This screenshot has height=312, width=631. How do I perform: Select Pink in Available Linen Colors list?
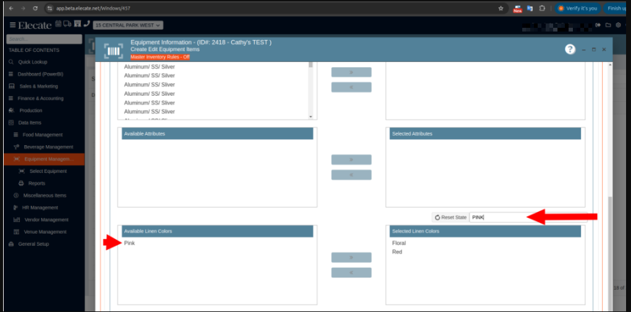pyautogui.click(x=130, y=243)
